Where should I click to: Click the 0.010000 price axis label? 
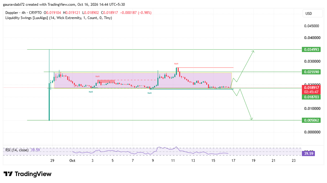tap(312, 108)
